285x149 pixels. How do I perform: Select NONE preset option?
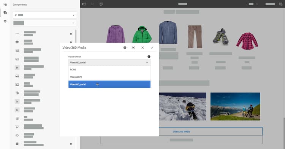pyautogui.click(x=109, y=70)
